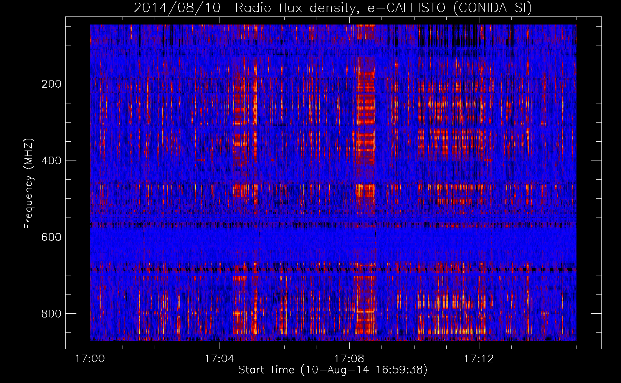Click the 800 frequency tick label
This screenshot has width=621, height=383.
(x=51, y=314)
